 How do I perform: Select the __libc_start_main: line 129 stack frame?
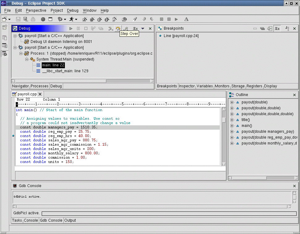65,71
